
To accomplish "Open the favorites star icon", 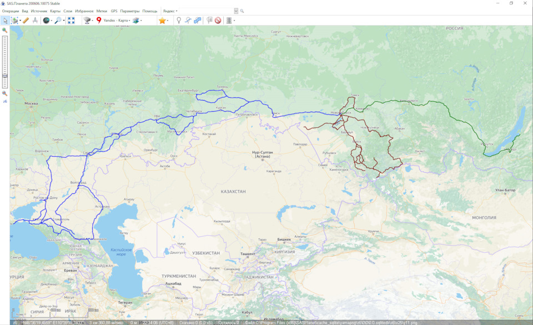I will click(162, 21).
